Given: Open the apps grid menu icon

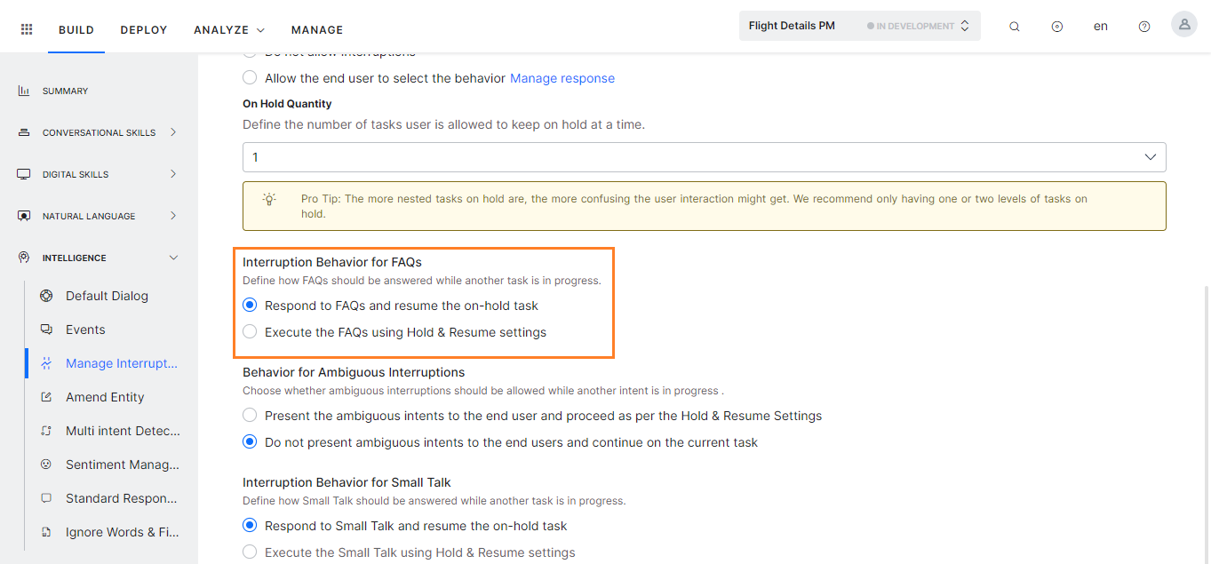Looking at the screenshot, I should 27,29.
